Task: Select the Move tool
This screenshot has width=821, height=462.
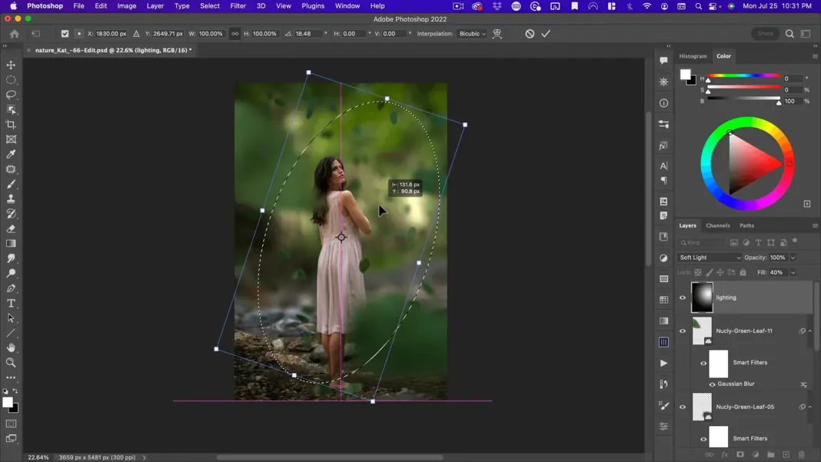Action: pos(12,65)
